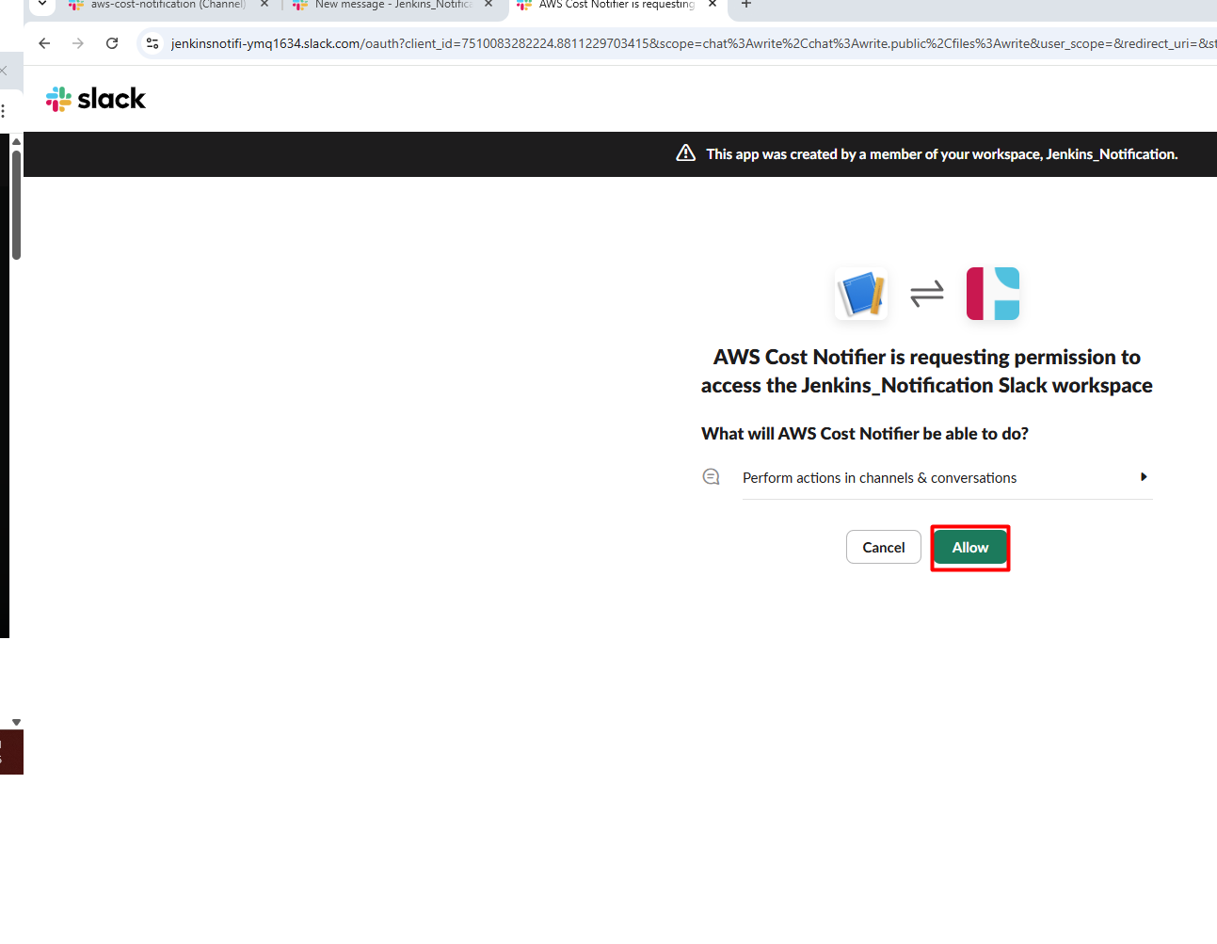Close the AWS Cost Notifier browser tab
This screenshot has height=944, width=1217.
point(713,4)
